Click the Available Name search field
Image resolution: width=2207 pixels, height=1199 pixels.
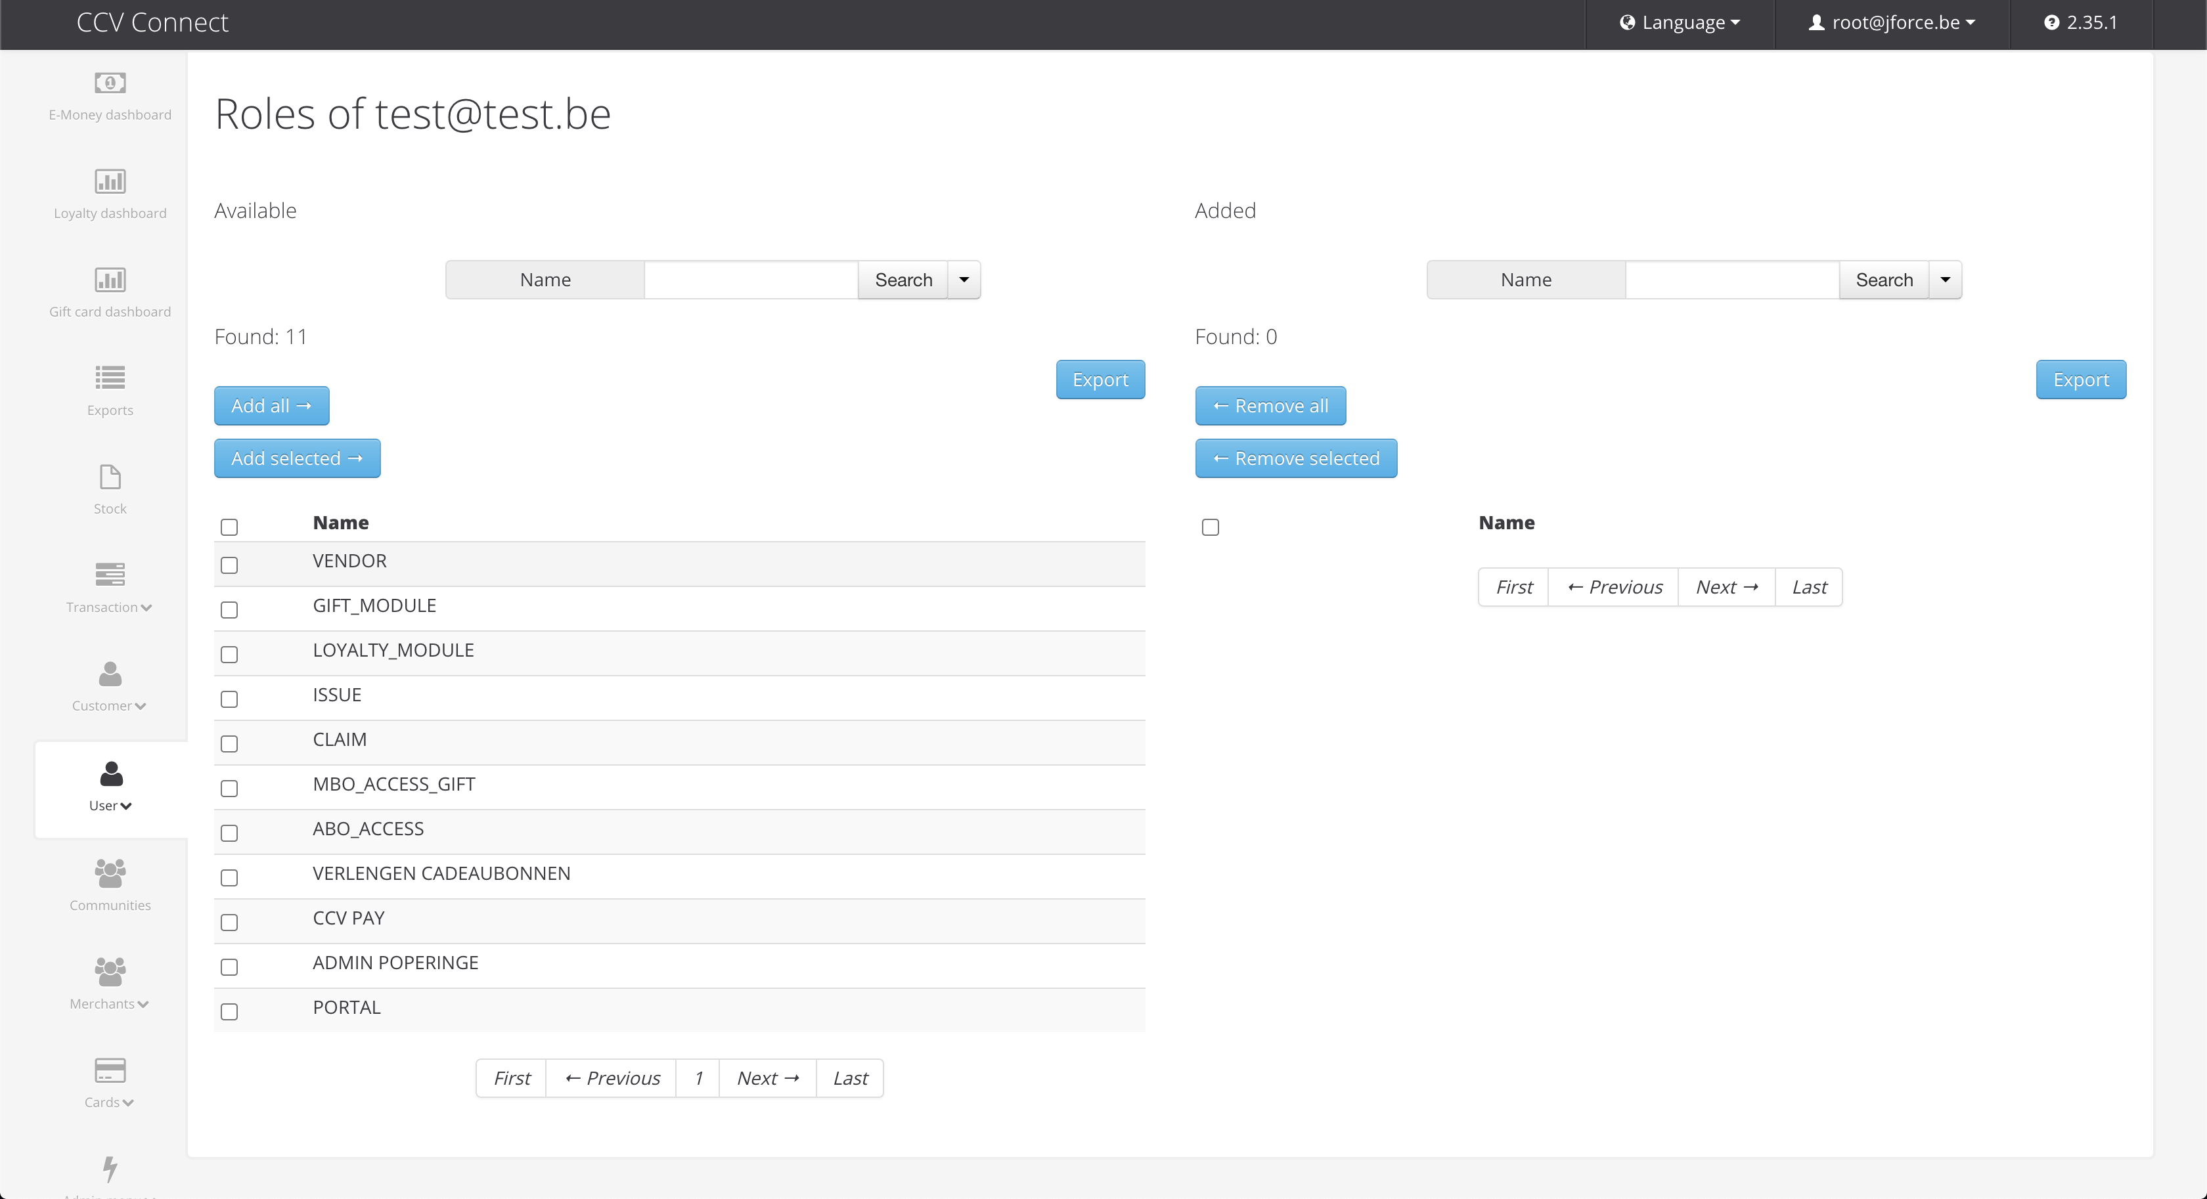click(x=751, y=280)
